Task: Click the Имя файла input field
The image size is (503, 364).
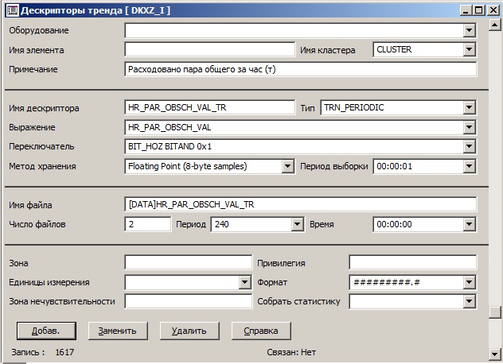Action: [x=301, y=204]
